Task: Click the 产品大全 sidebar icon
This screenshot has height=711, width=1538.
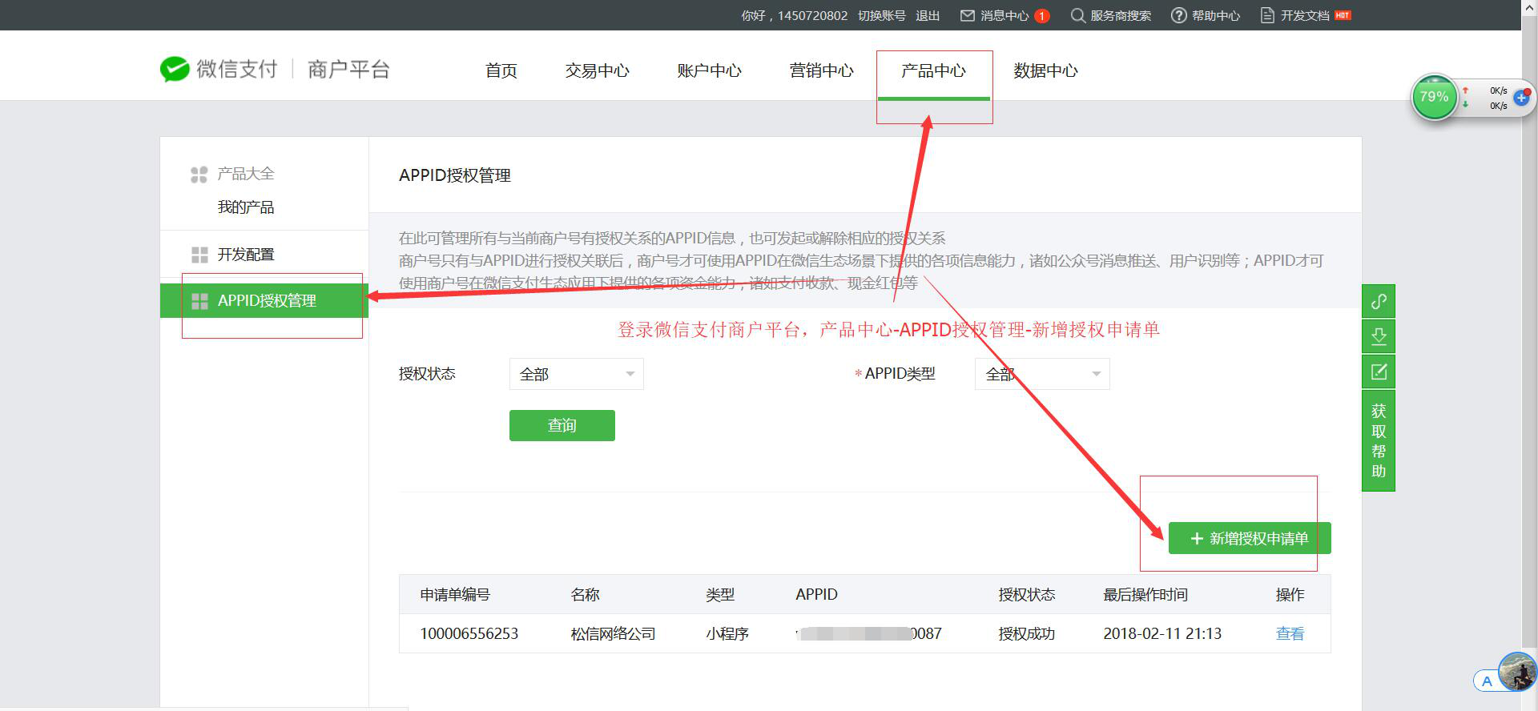Action: pos(199,174)
